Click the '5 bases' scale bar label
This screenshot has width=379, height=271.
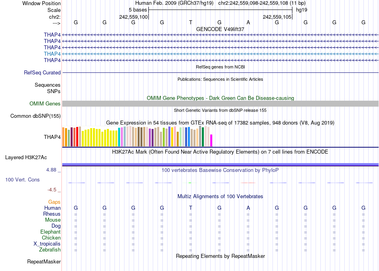(138, 10)
